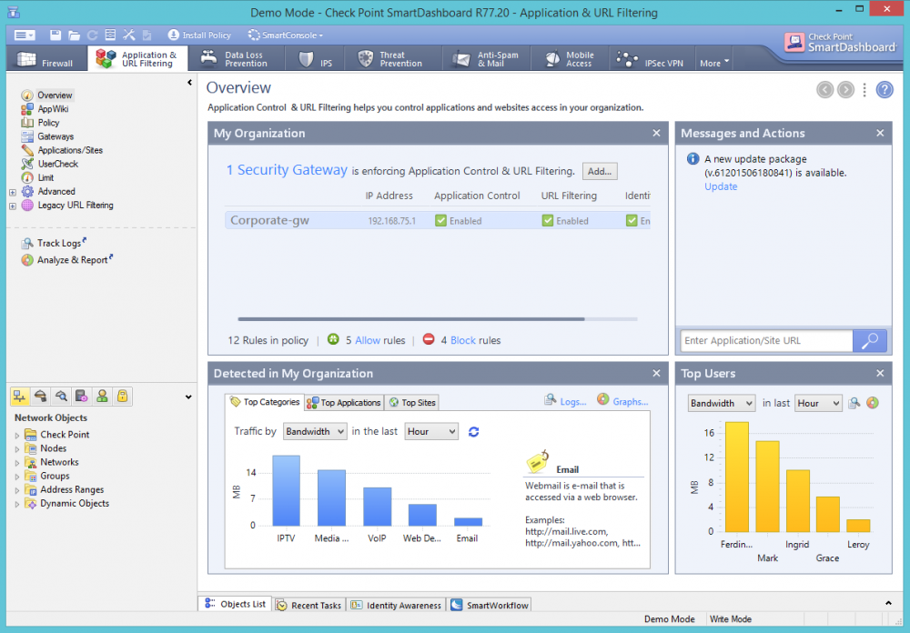Switch to Anti-Spam & Mail tab
Image resolution: width=910 pixels, height=633 pixels.
click(x=486, y=59)
